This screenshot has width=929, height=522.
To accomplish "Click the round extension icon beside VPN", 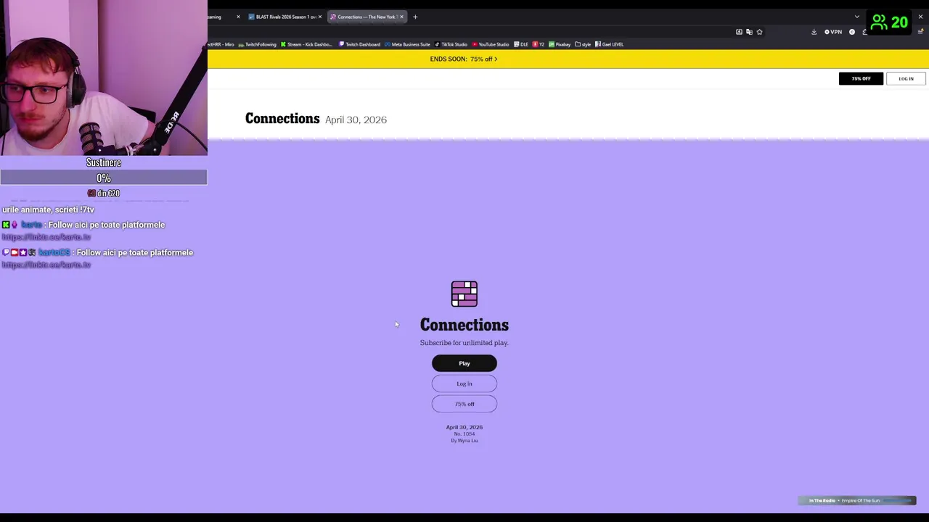I will coord(852,32).
